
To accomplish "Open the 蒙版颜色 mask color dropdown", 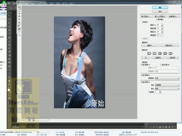I will (167, 78).
